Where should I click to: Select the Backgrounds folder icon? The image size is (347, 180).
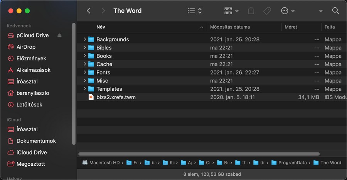(x=91, y=39)
